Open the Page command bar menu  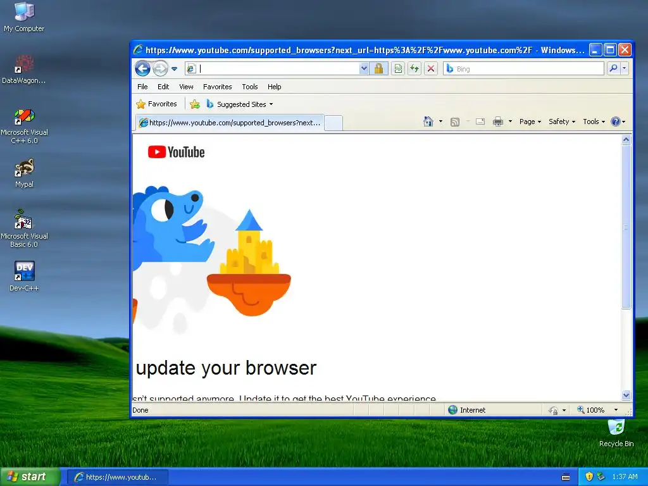click(x=530, y=121)
